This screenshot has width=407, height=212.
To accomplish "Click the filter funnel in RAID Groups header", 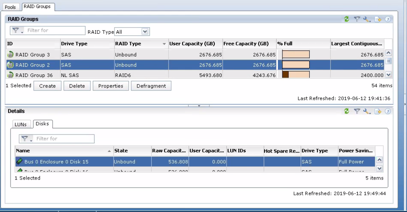I will click(356, 19).
